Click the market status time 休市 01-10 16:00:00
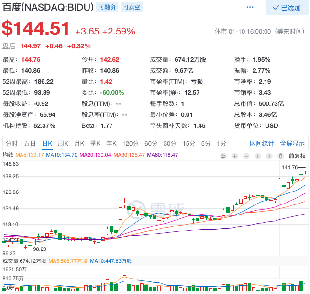Screen dimensions: 310x294 click(x=243, y=31)
